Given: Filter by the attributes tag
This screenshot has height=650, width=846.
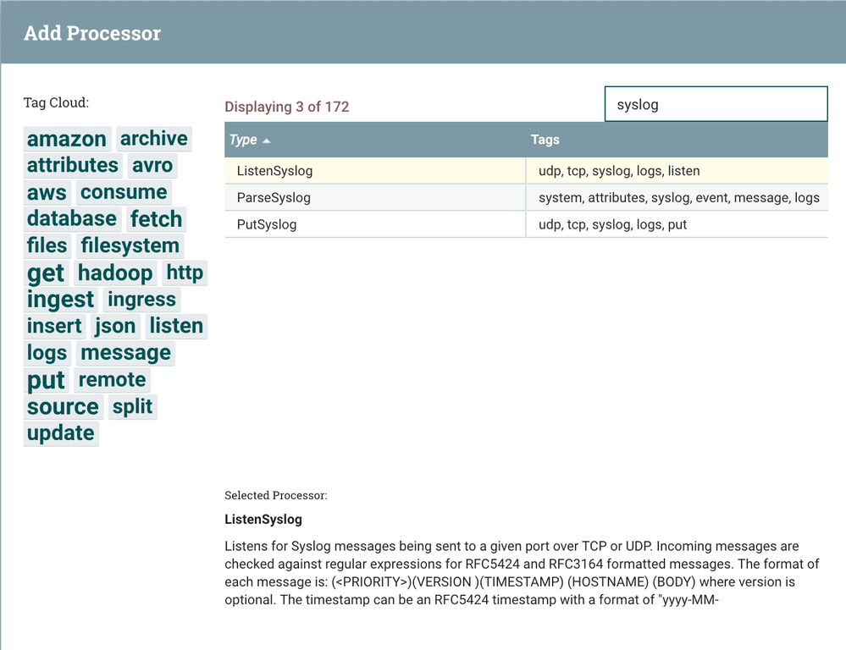Looking at the screenshot, I should pos(72,166).
